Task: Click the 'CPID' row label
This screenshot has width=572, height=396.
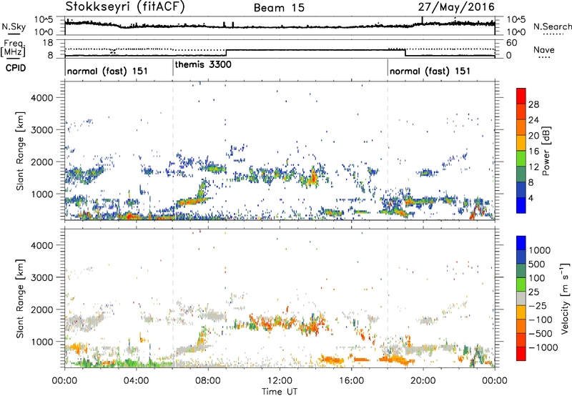Action: [x=16, y=68]
